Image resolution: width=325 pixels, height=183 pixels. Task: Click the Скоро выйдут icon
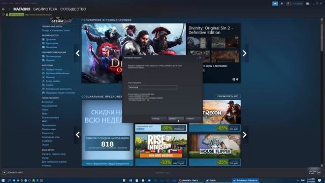tap(43, 81)
